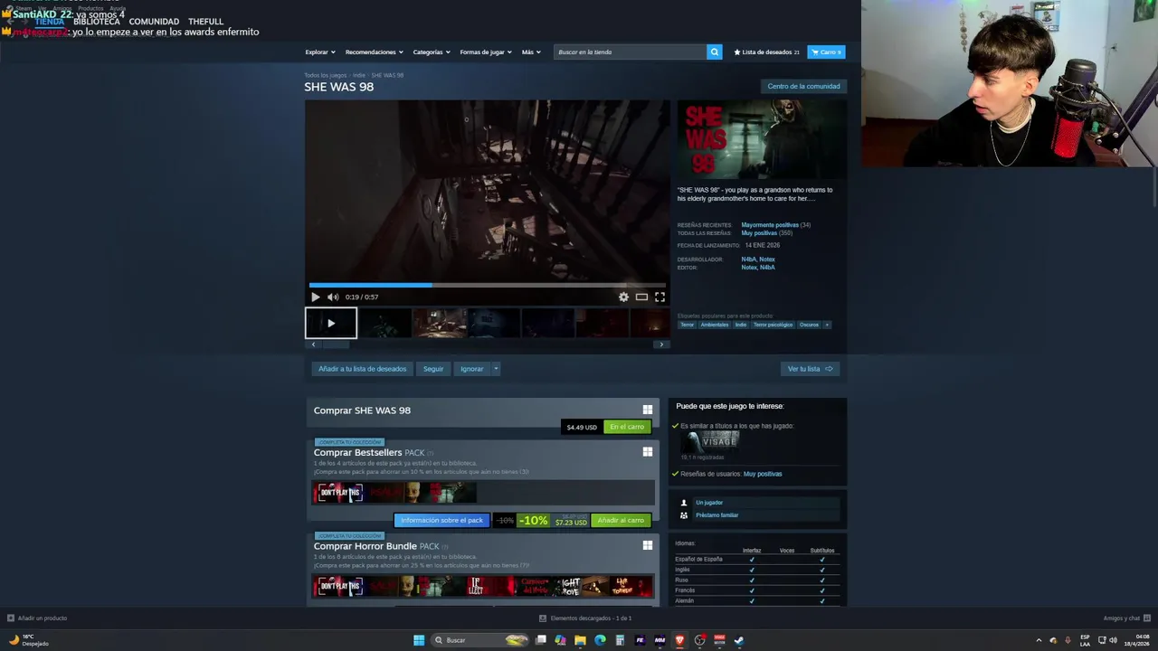Open Amigos y chat

point(1127,618)
